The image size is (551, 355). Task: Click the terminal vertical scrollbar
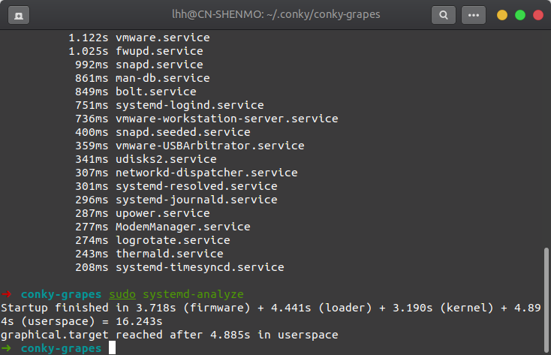tap(546, 300)
